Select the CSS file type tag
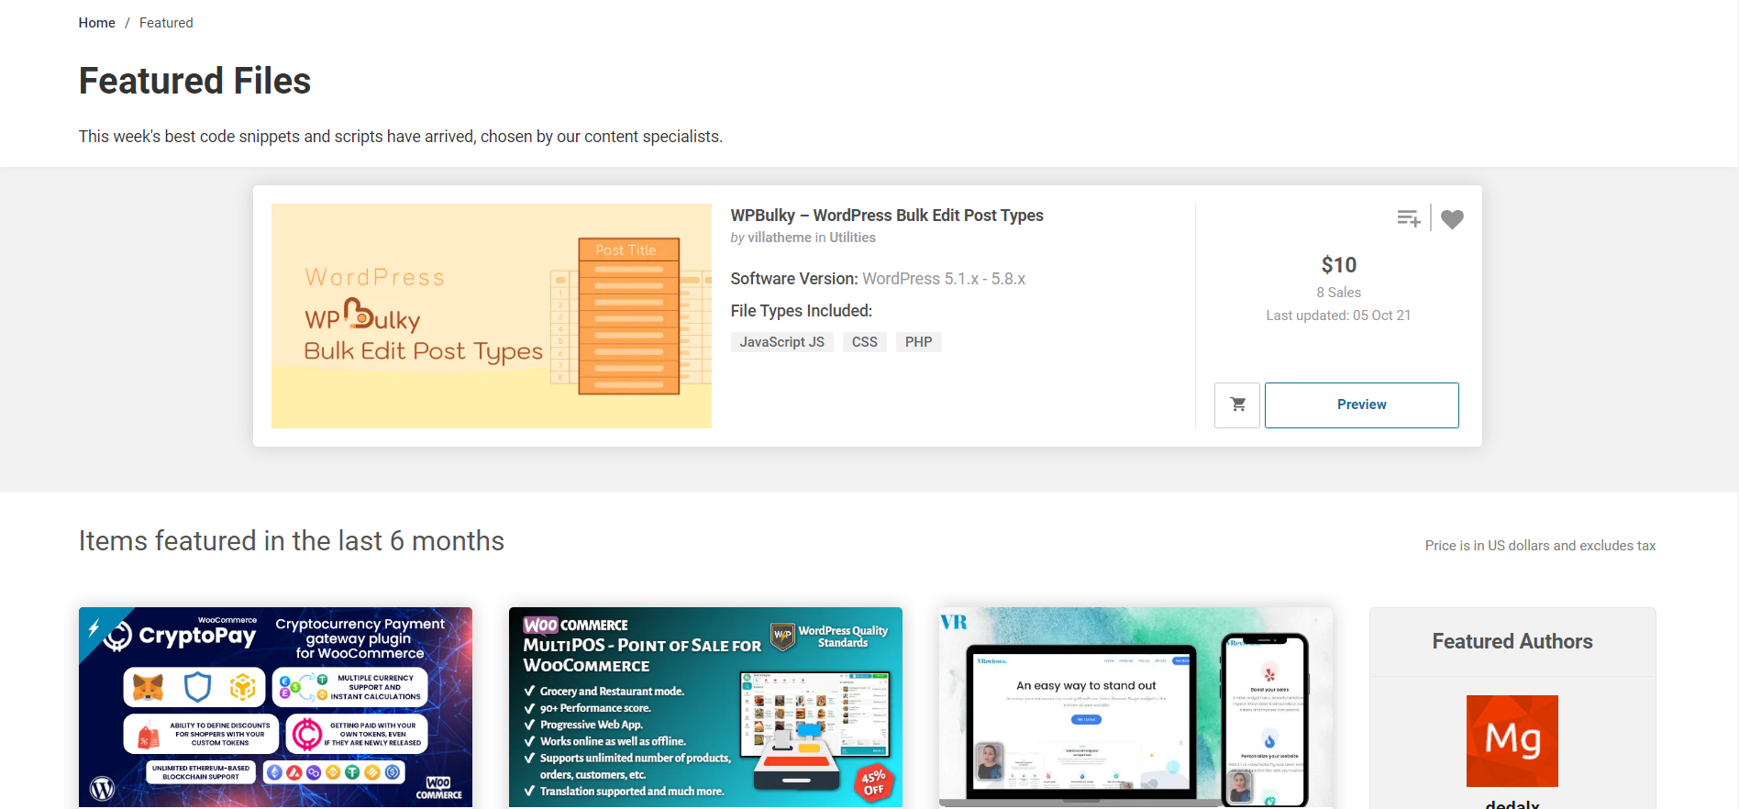Image resolution: width=1739 pixels, height=809 pixels. click(865, 342)
